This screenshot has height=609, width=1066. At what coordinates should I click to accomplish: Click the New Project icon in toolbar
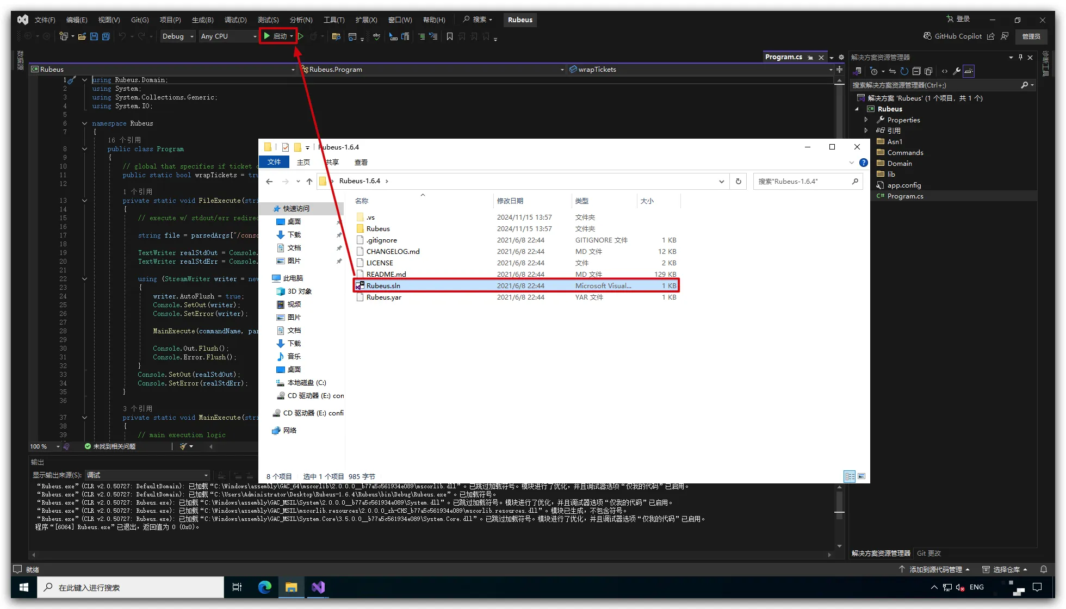64,36
